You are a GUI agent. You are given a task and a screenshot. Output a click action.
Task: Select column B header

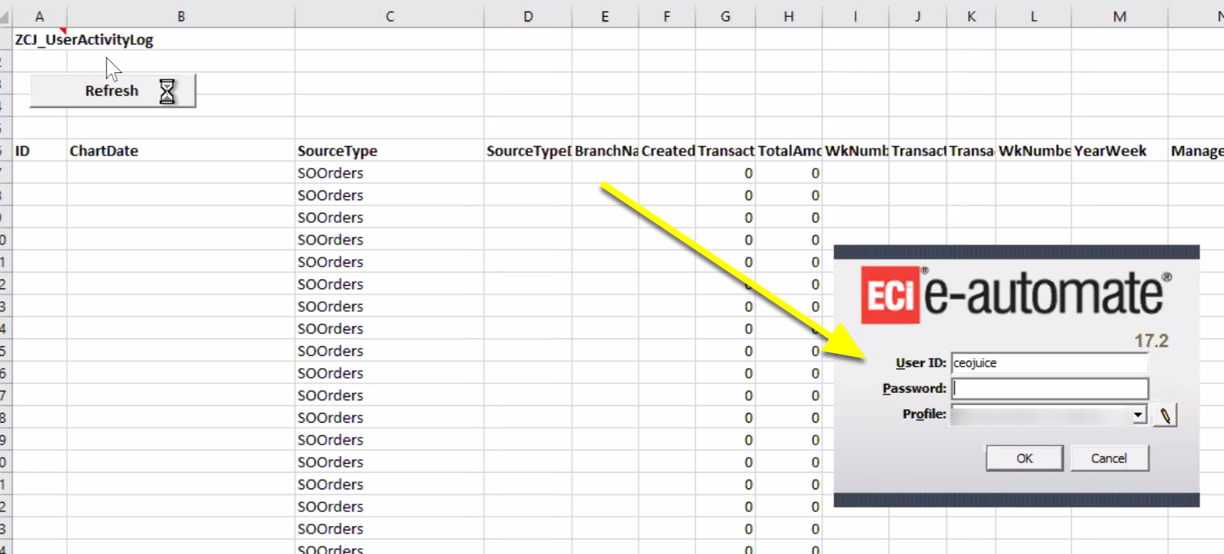pos(181,16)
